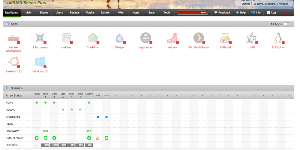Switch to the Shares tab
Image resolution: width=300 pixels, height=150 pixels.
click(x=44, y=13)
